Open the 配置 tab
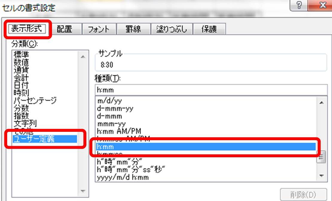Screen dimensions: 332x201 pos(65,29)
